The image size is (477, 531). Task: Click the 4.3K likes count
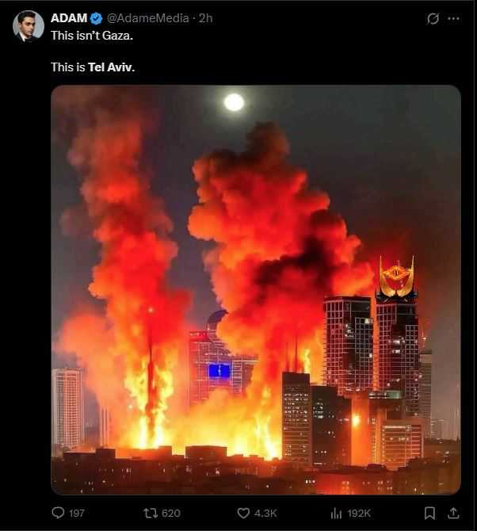(265, 514)
